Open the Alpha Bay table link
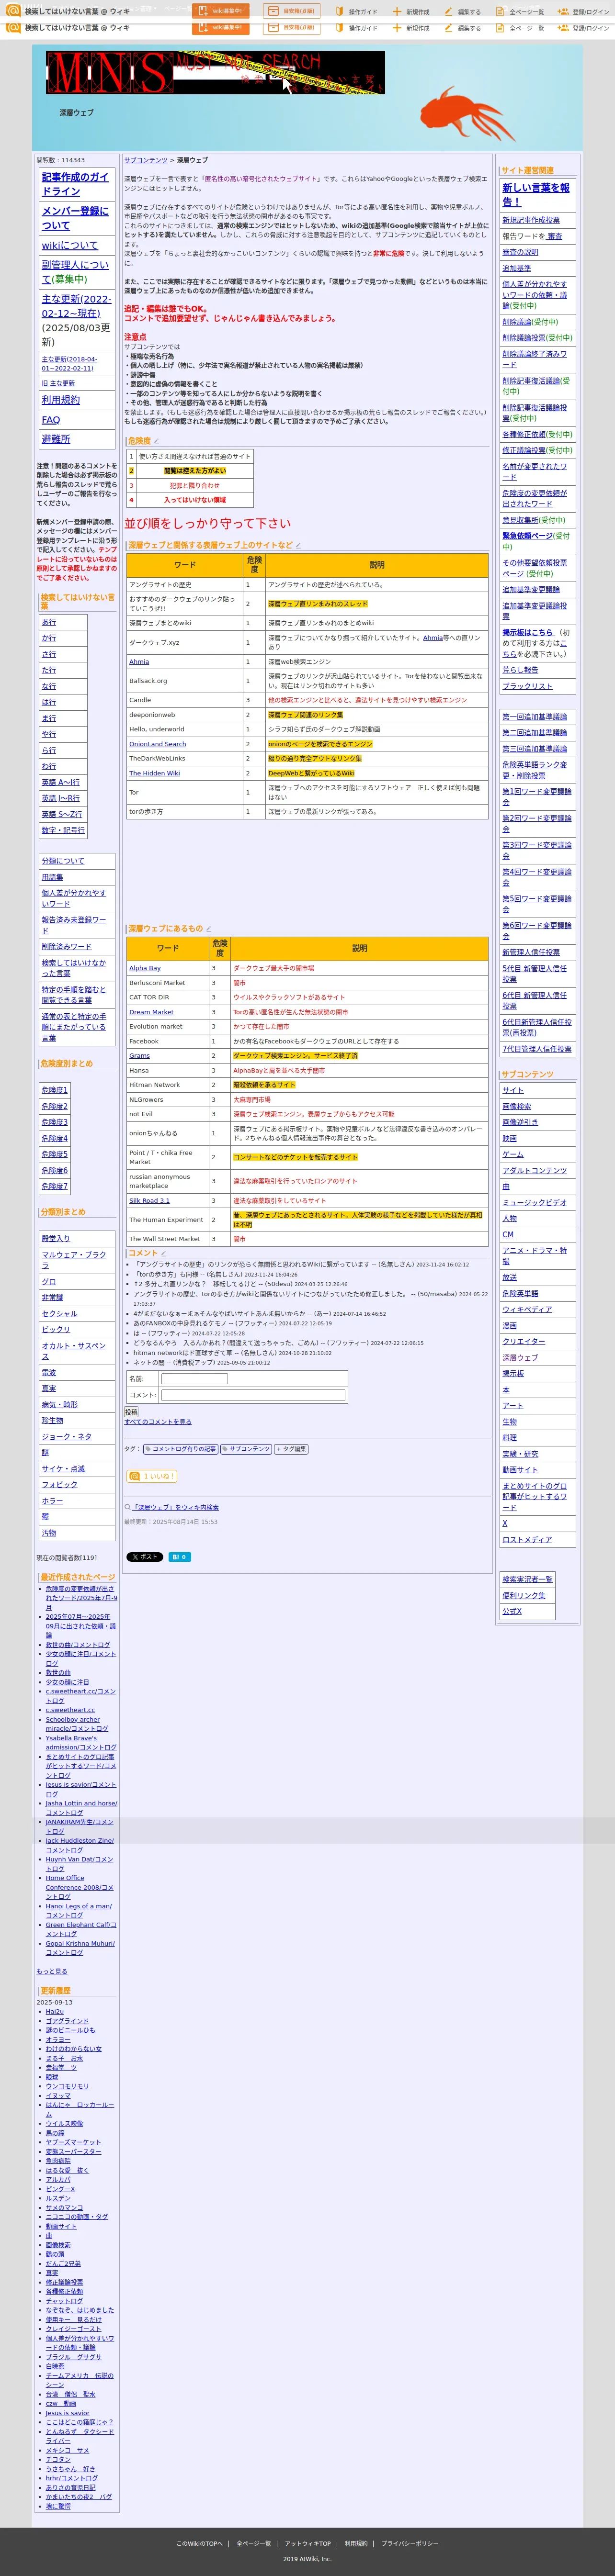This screenshot has width=615, height=2576. tap(145, 968)
